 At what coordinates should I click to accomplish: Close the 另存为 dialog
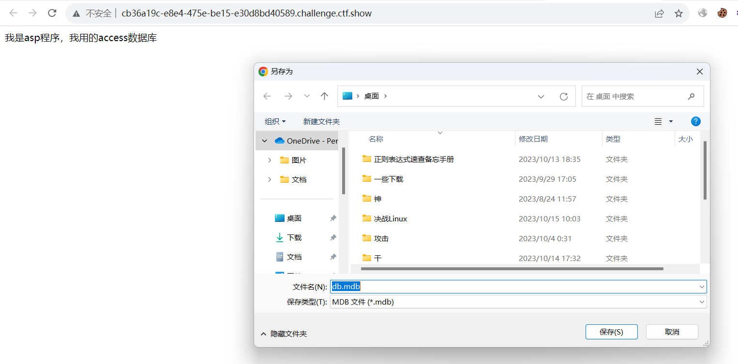coord(699,72)
